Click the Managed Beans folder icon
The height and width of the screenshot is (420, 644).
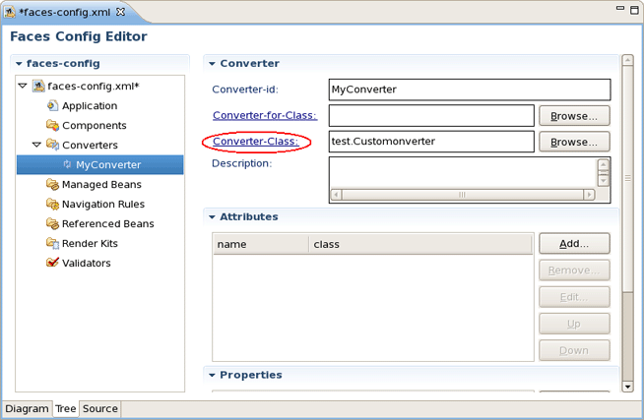pyautogui.click(x=52, y=184)
